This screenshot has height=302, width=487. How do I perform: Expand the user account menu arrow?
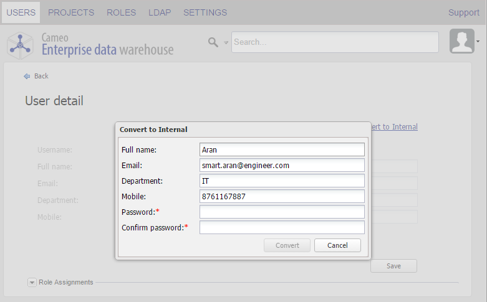coord(478,41)
